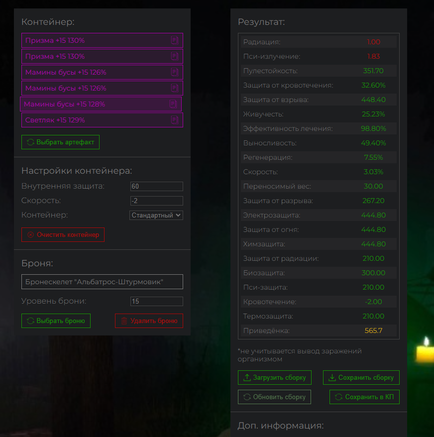The height and width of the screenshot is (437, 434).
Task: Click the Эффективность лечения value 98.80%
Action: click(x=373, y=128)
